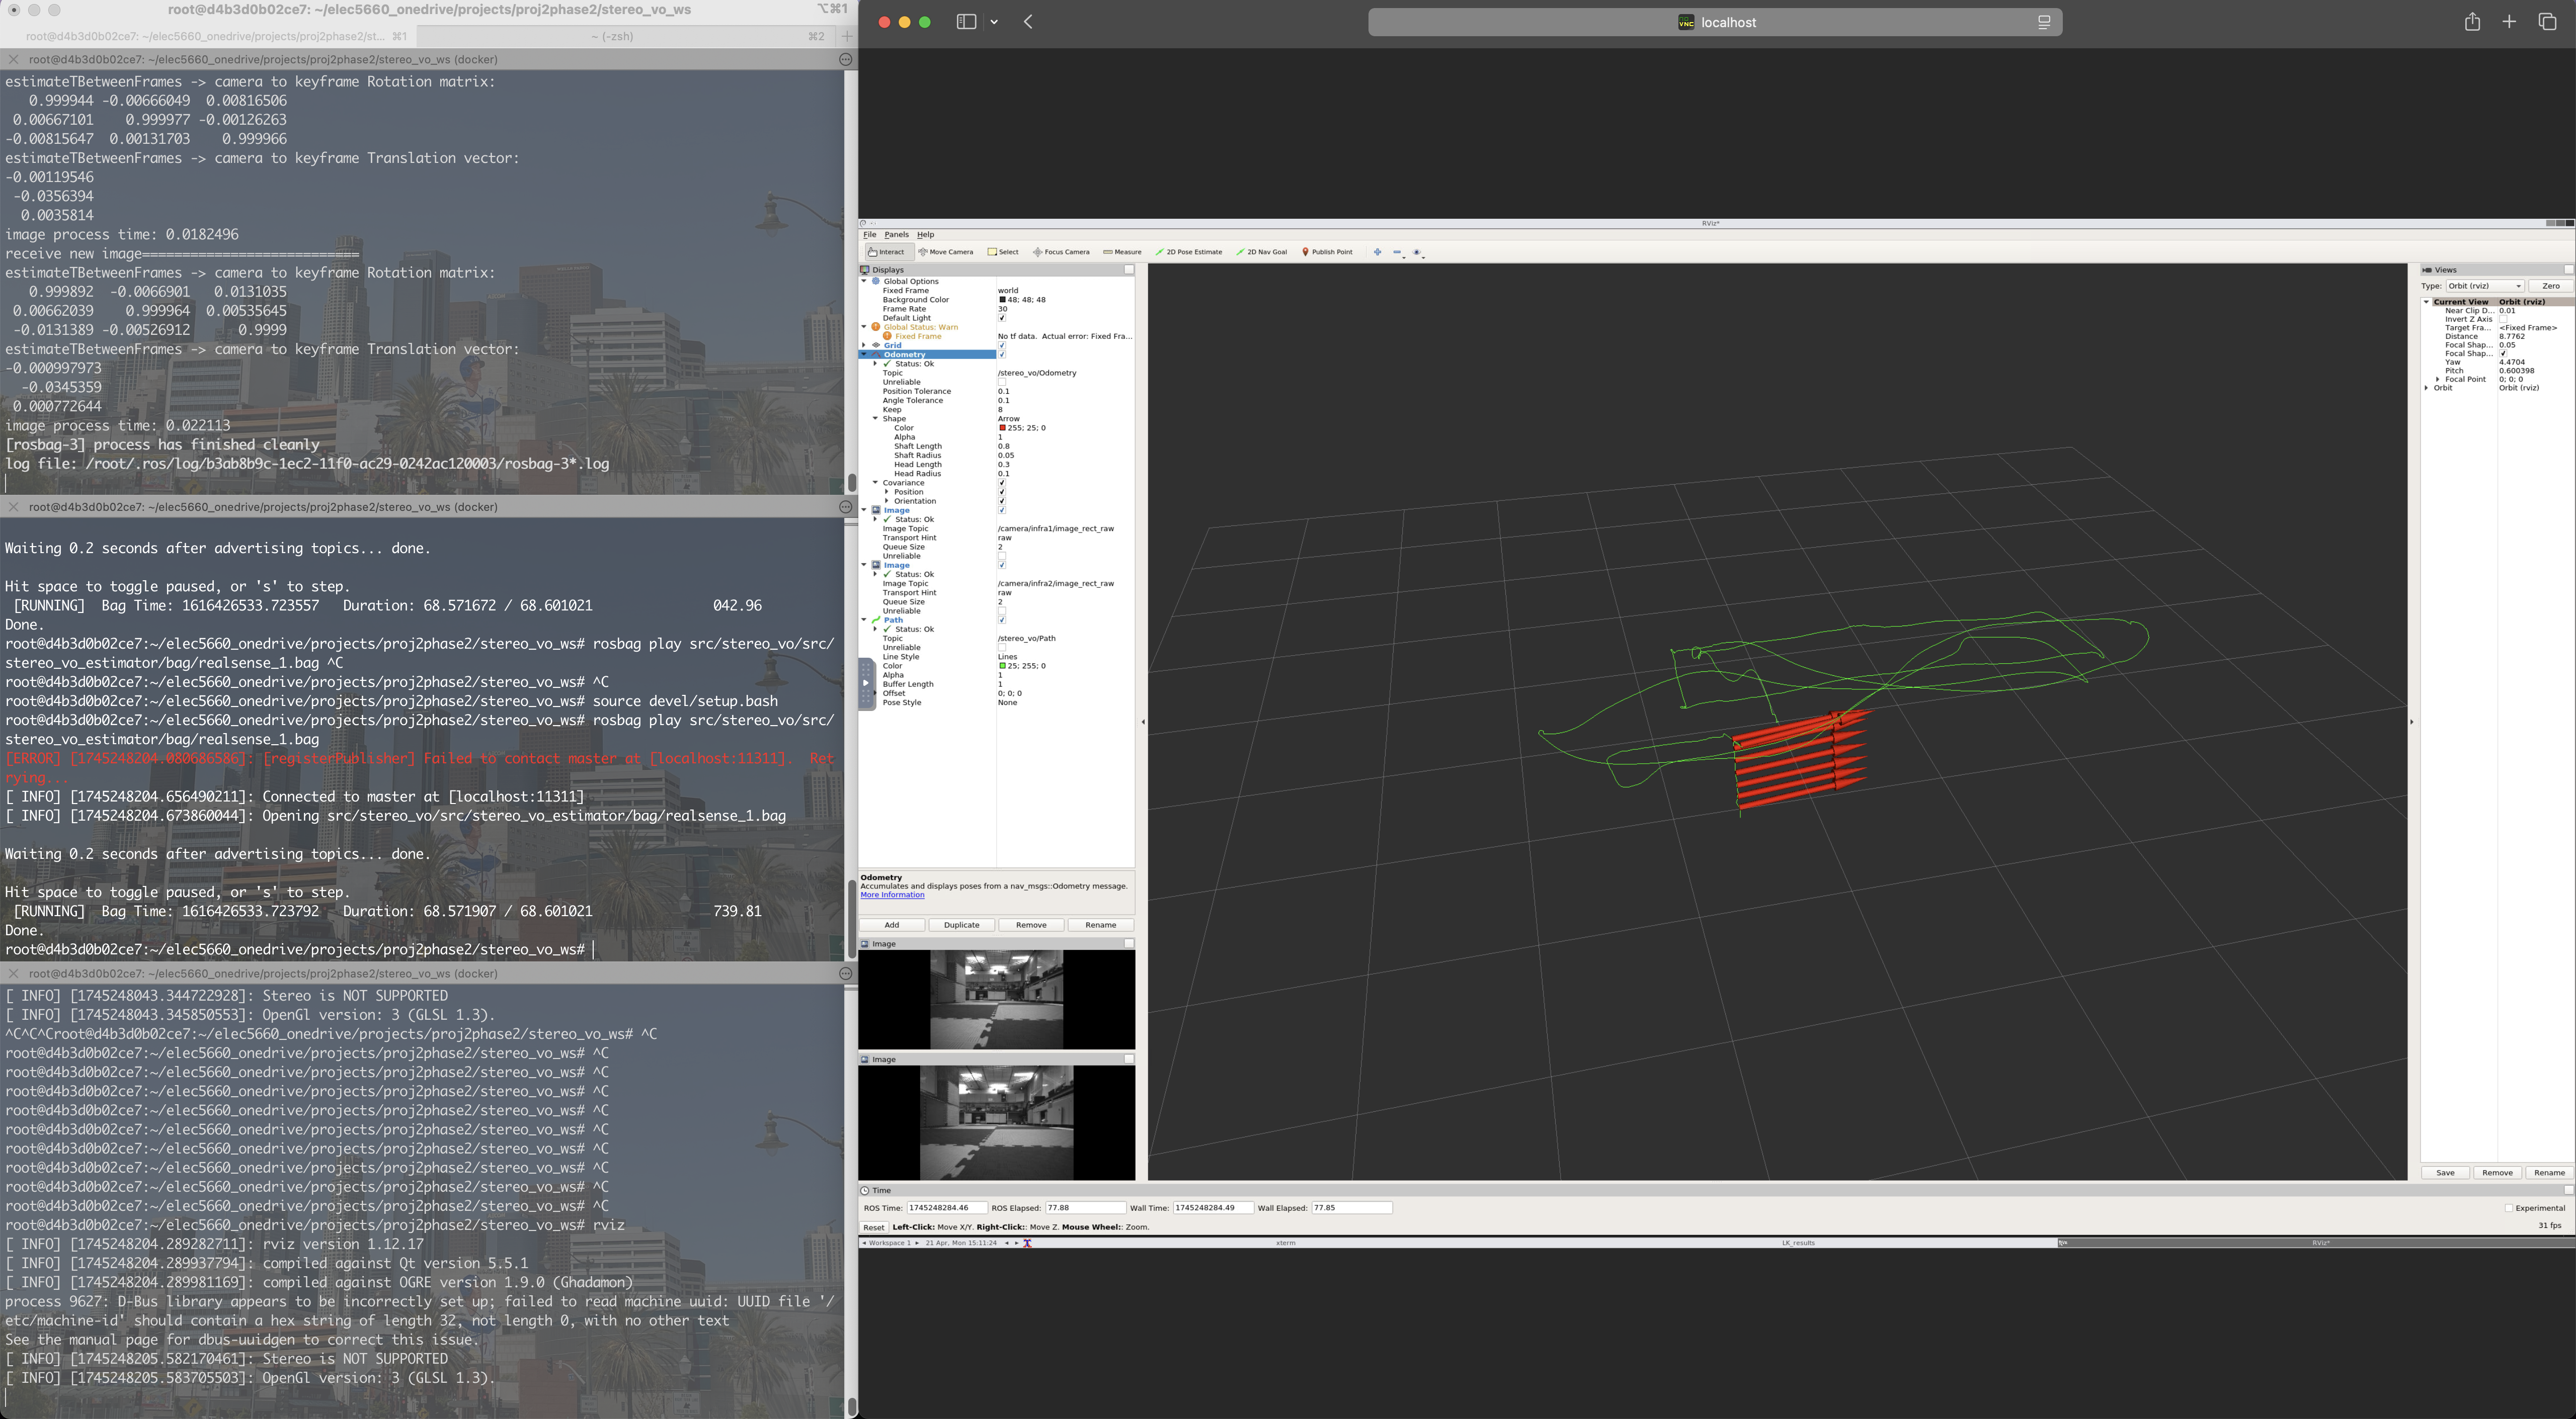Image resolution: width=2576 pixels, height=1419 pixels.
Task: Choose the Select tool in RViz toolbar
Action: point(1003,252)
